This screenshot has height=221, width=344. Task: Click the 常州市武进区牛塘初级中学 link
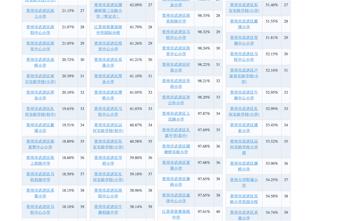[x=108, y=209]
